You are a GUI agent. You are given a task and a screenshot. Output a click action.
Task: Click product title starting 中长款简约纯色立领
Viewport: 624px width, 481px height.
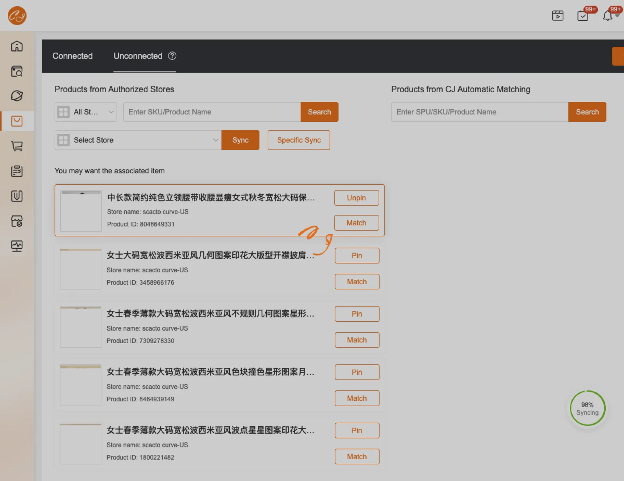211,198
